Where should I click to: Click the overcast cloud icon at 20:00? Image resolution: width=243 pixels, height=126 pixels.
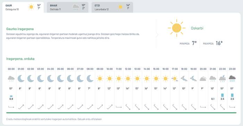point(203,79)
